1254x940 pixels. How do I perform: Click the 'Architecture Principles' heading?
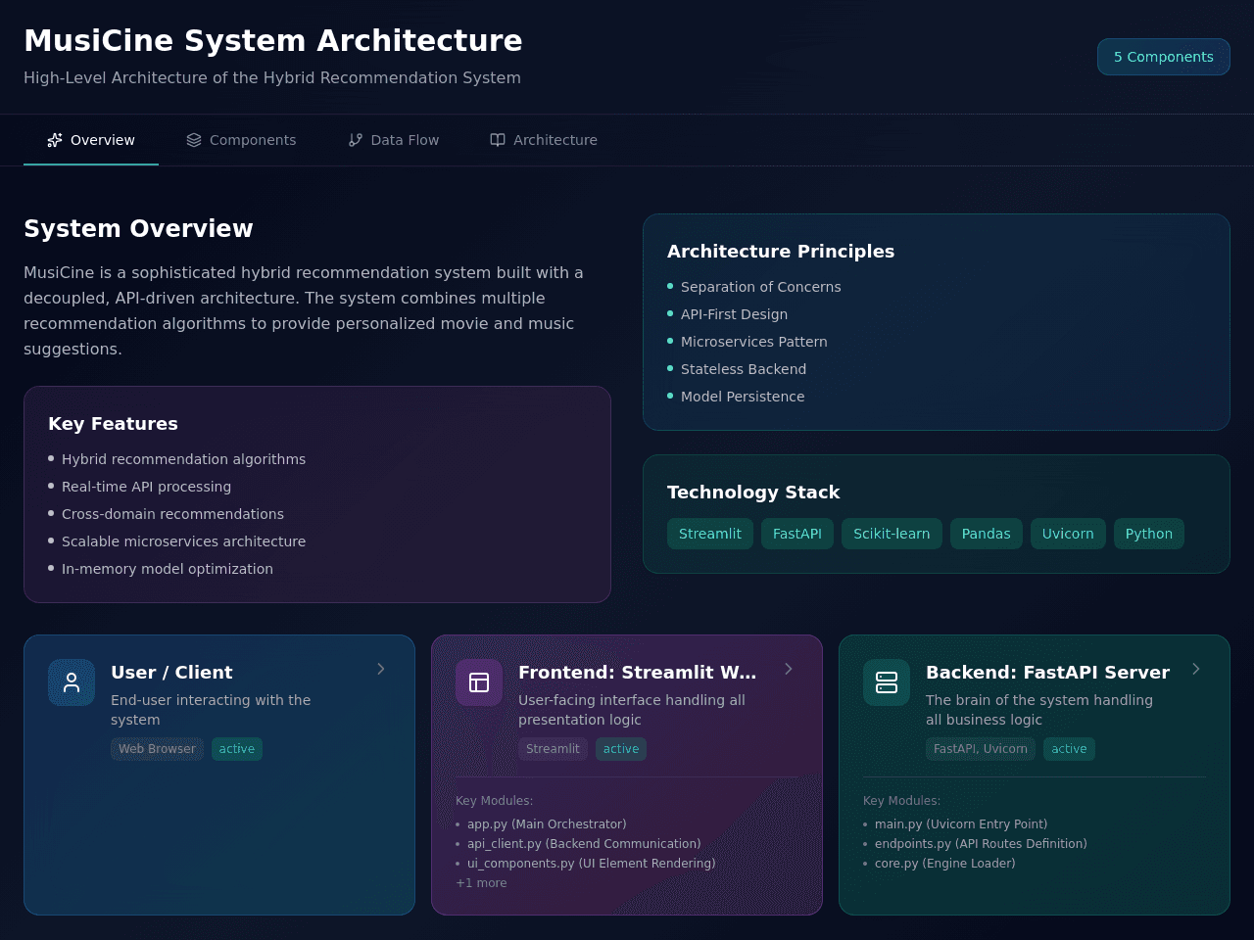(781, 252)
